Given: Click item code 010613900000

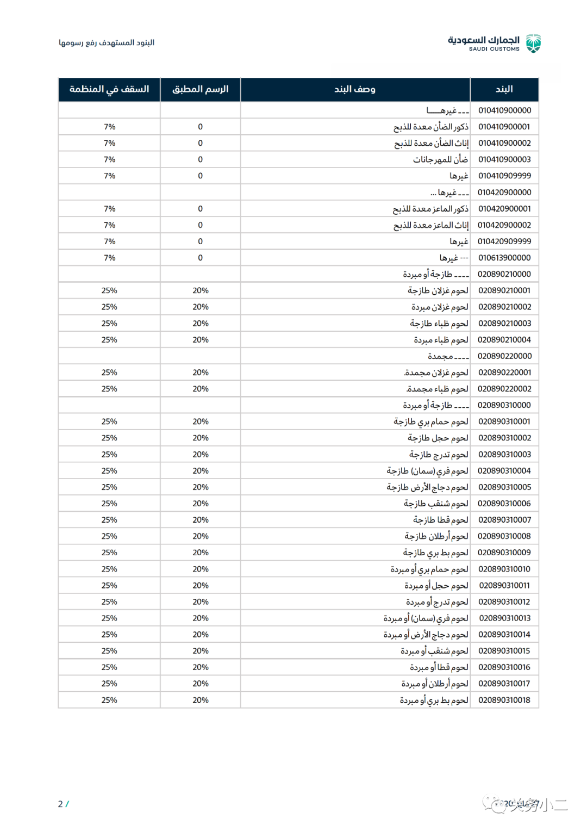Looking at the screenshot, I should (x=504, y=258).
